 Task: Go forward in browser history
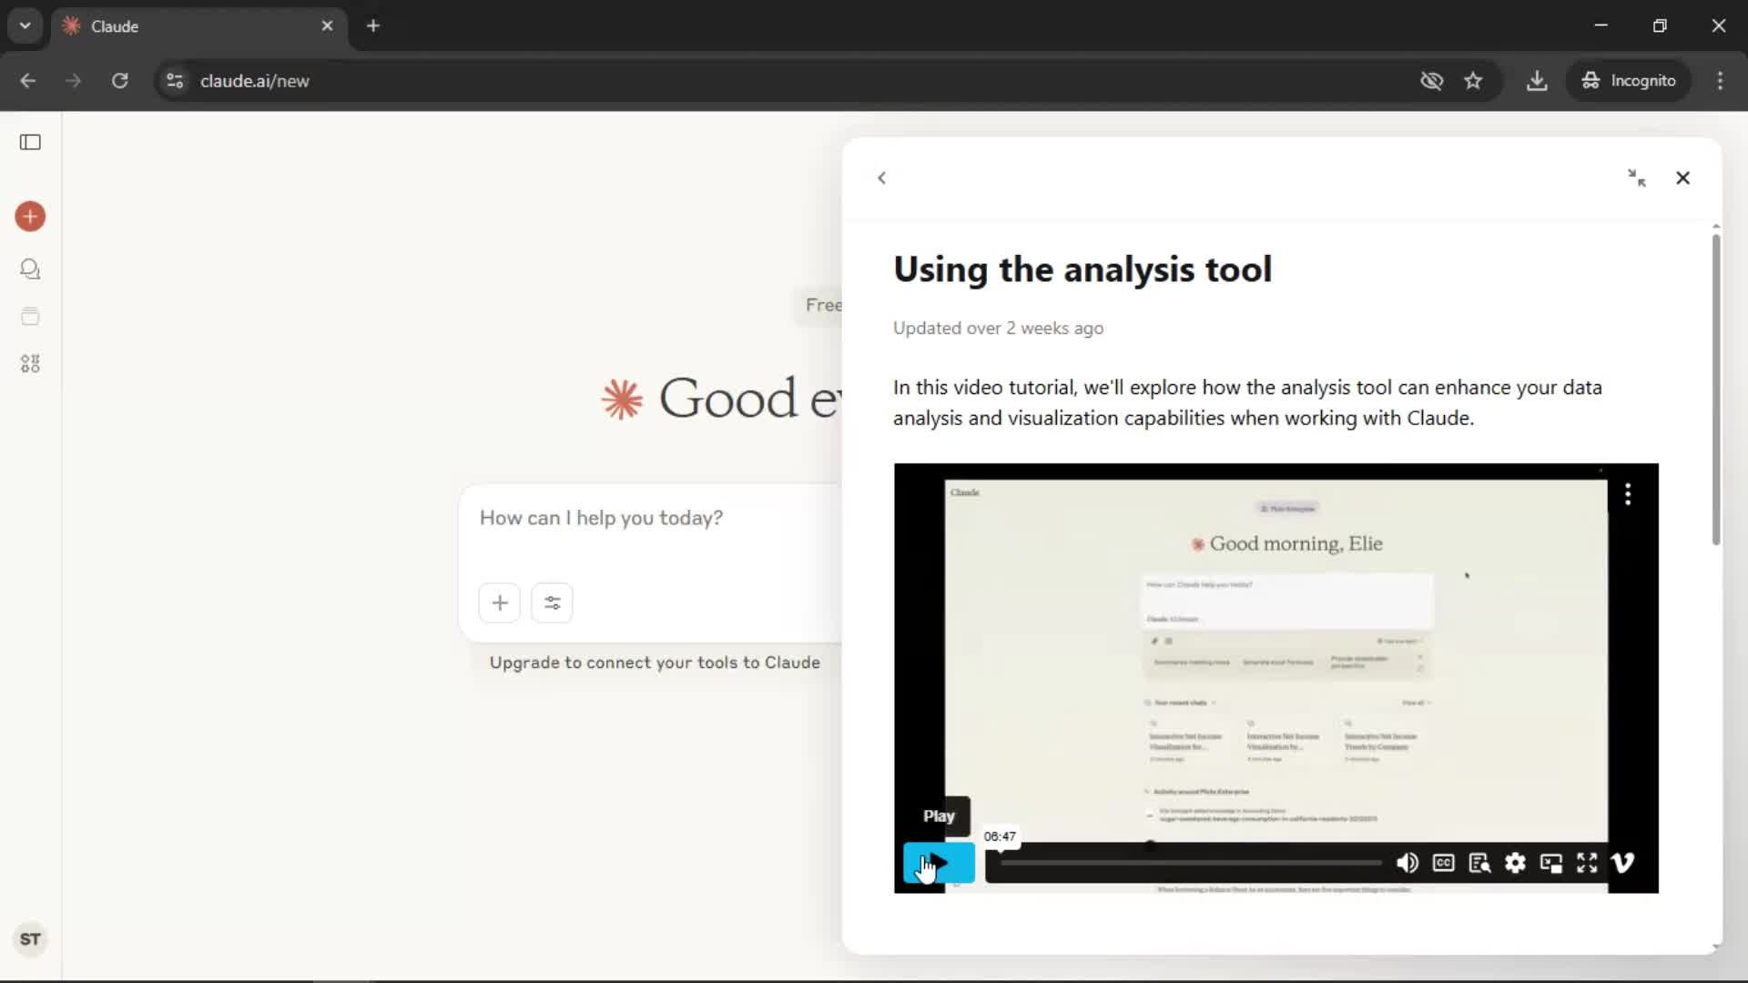pyautogui.click(x=74, y=81)
